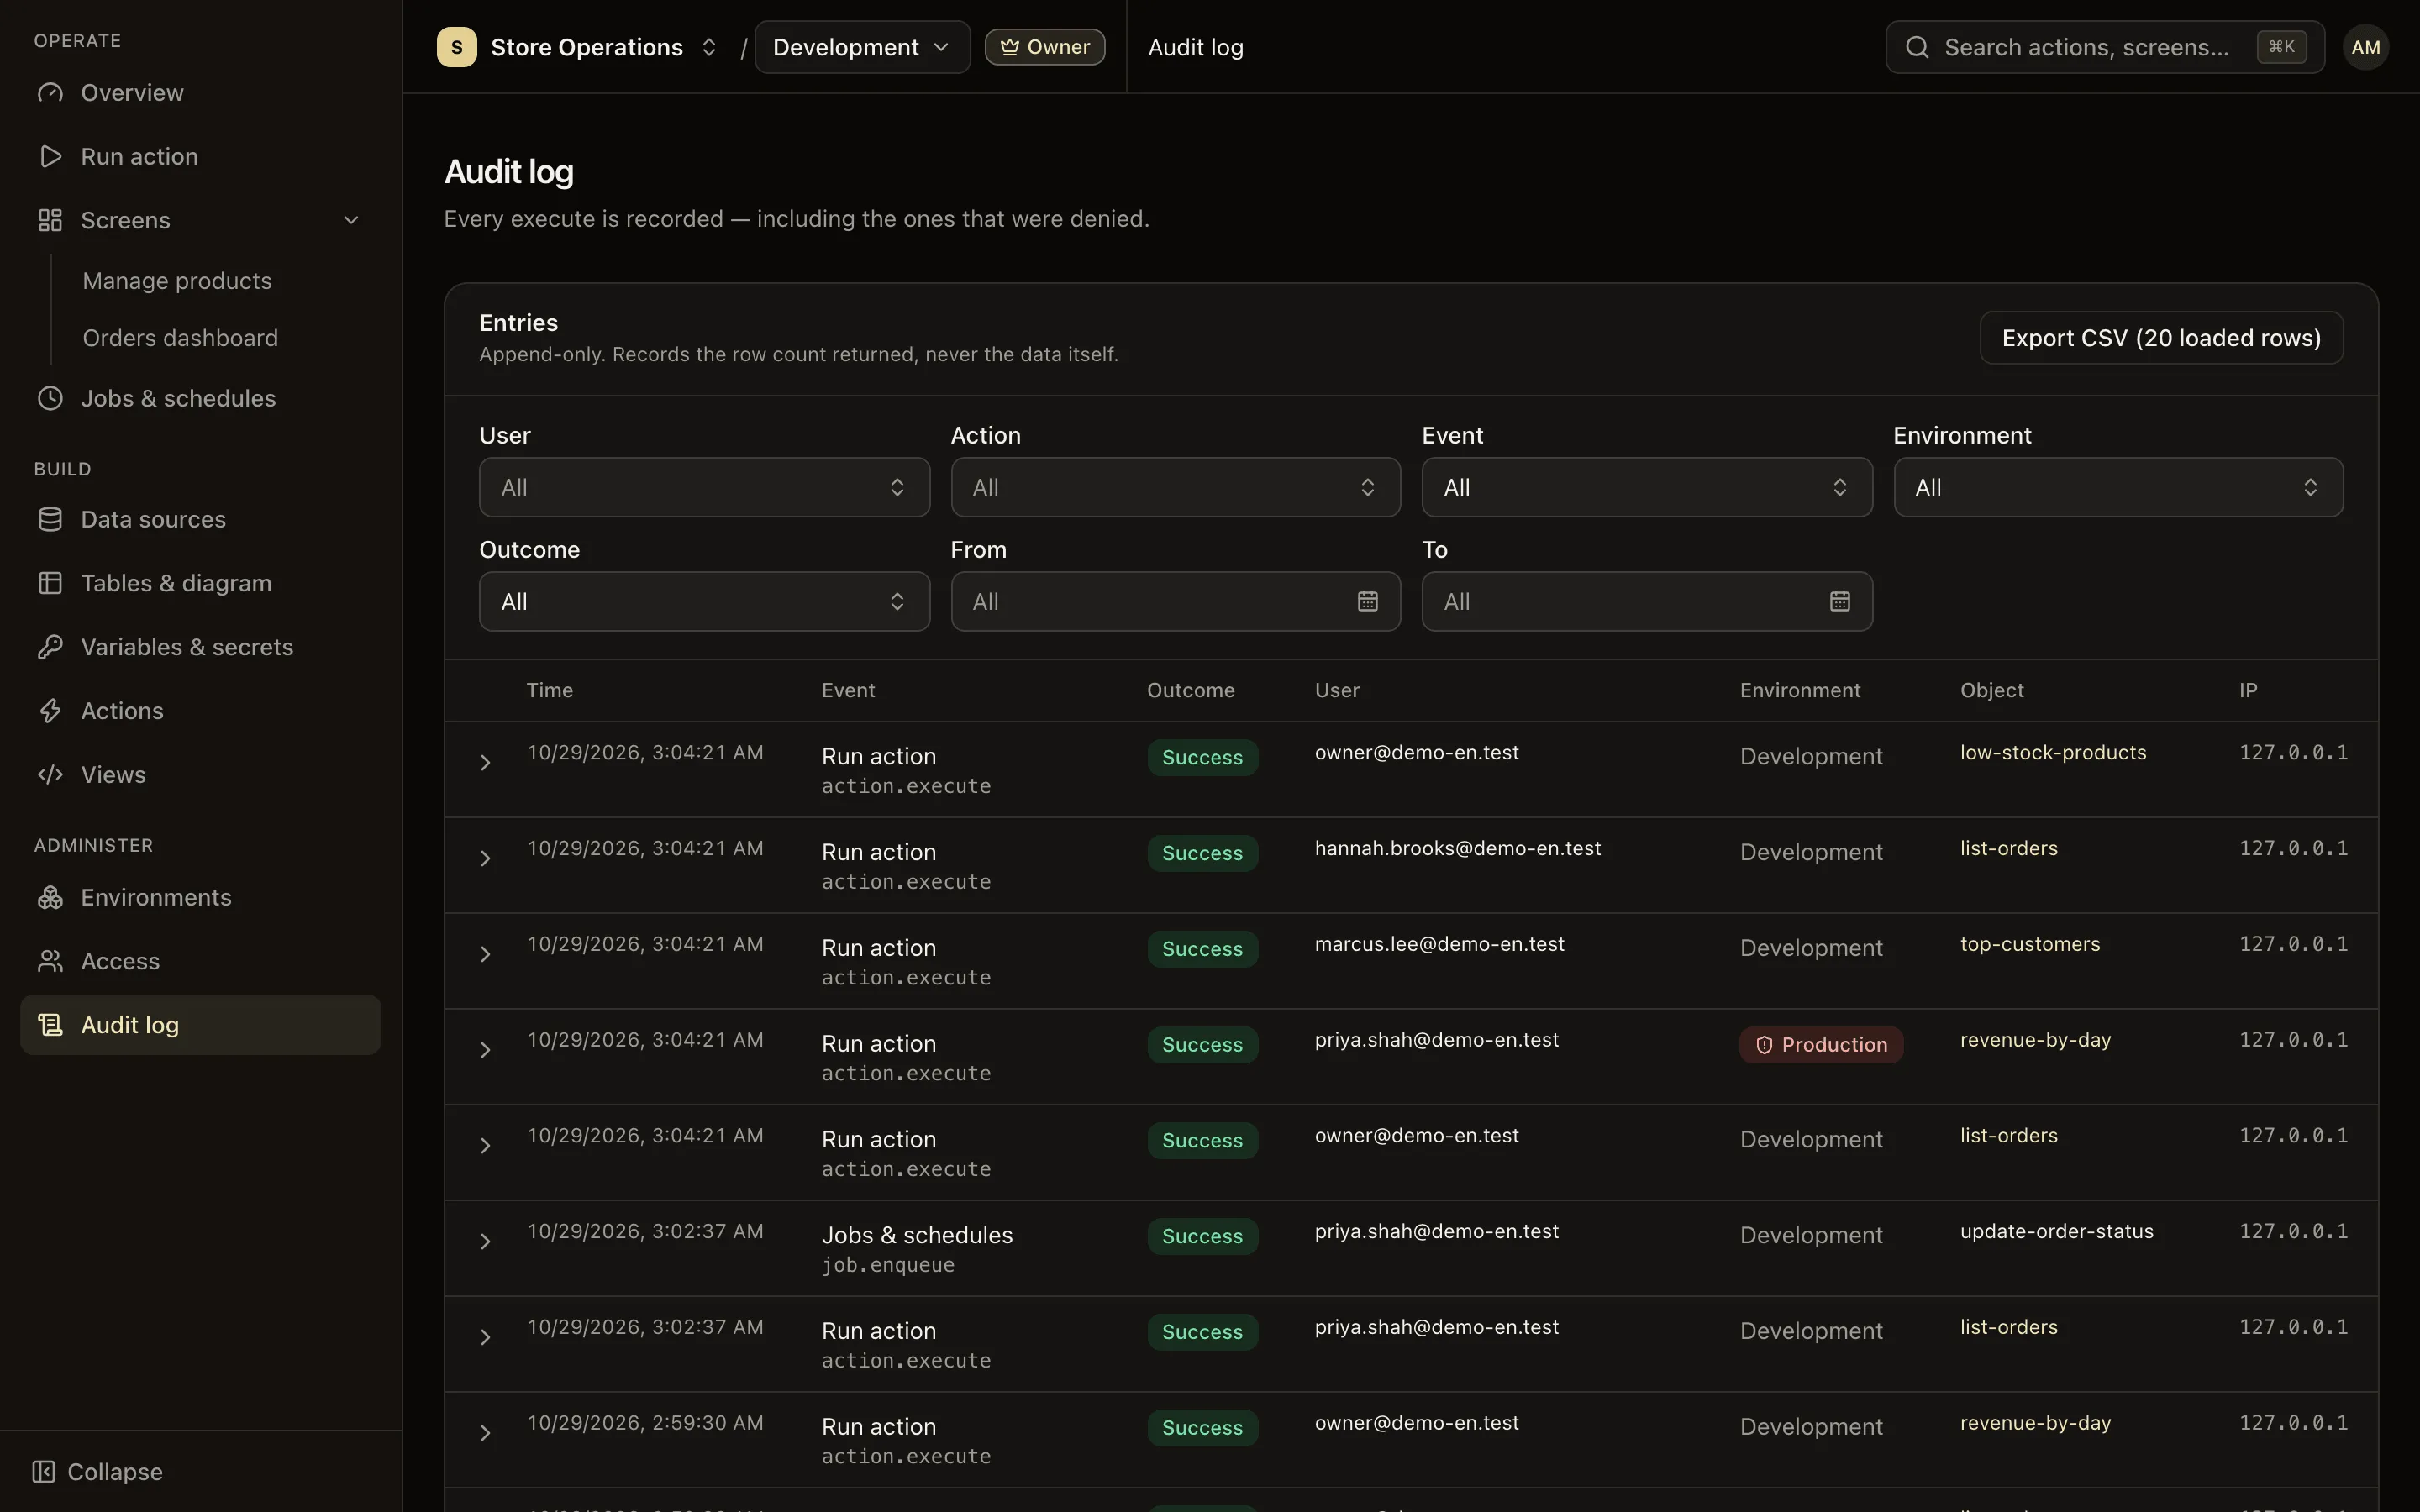The height and width of the screenshot is (1512, 2420).
Task: Click the Collapse sidebar button label
Action: tap(115, 1472)
